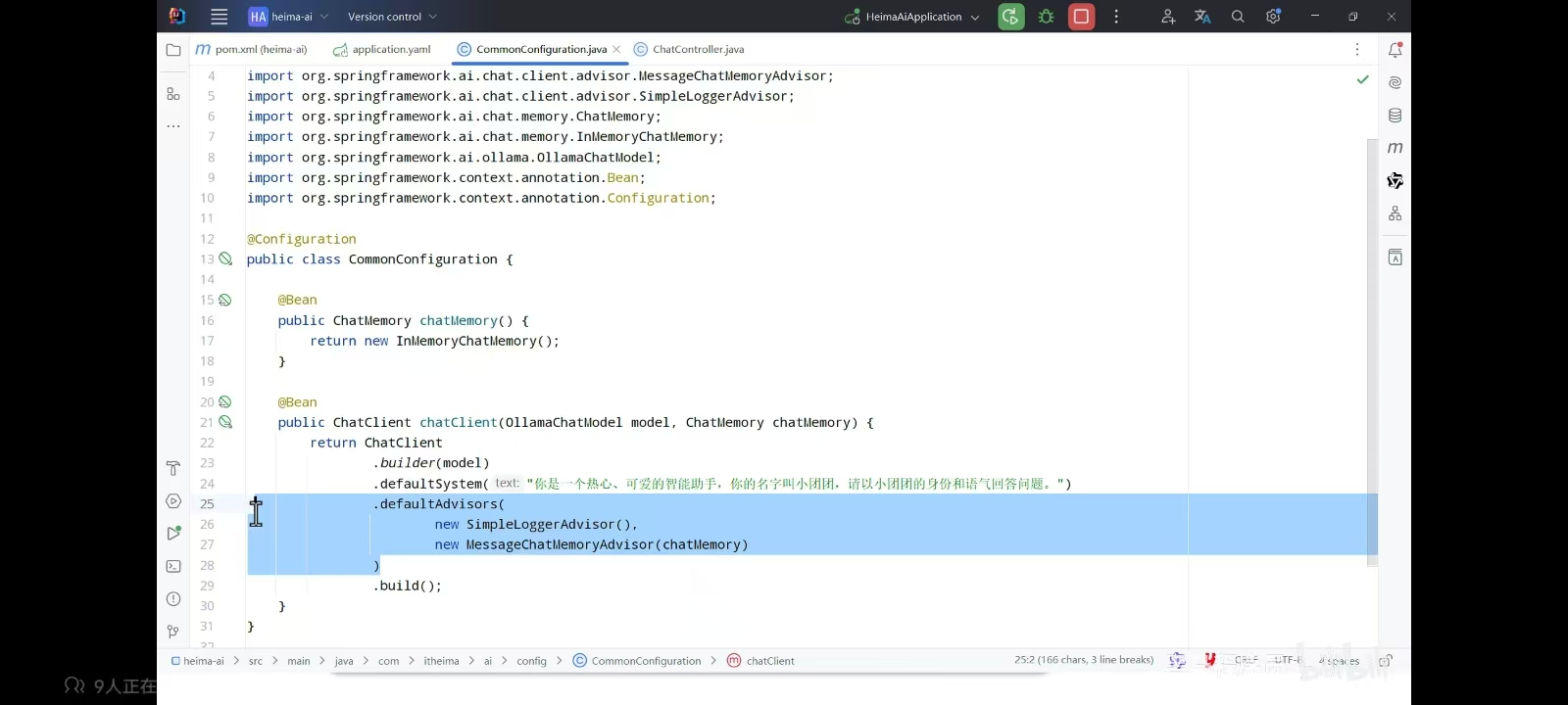Click the 25:2 caret position indicator

tap(1084, 660)
